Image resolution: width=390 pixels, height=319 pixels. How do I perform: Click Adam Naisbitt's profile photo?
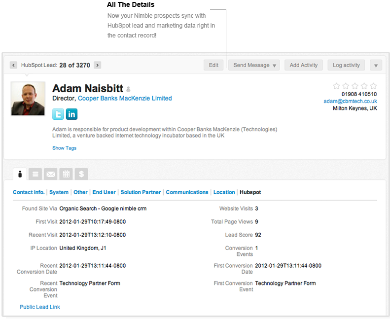[28, 99]
